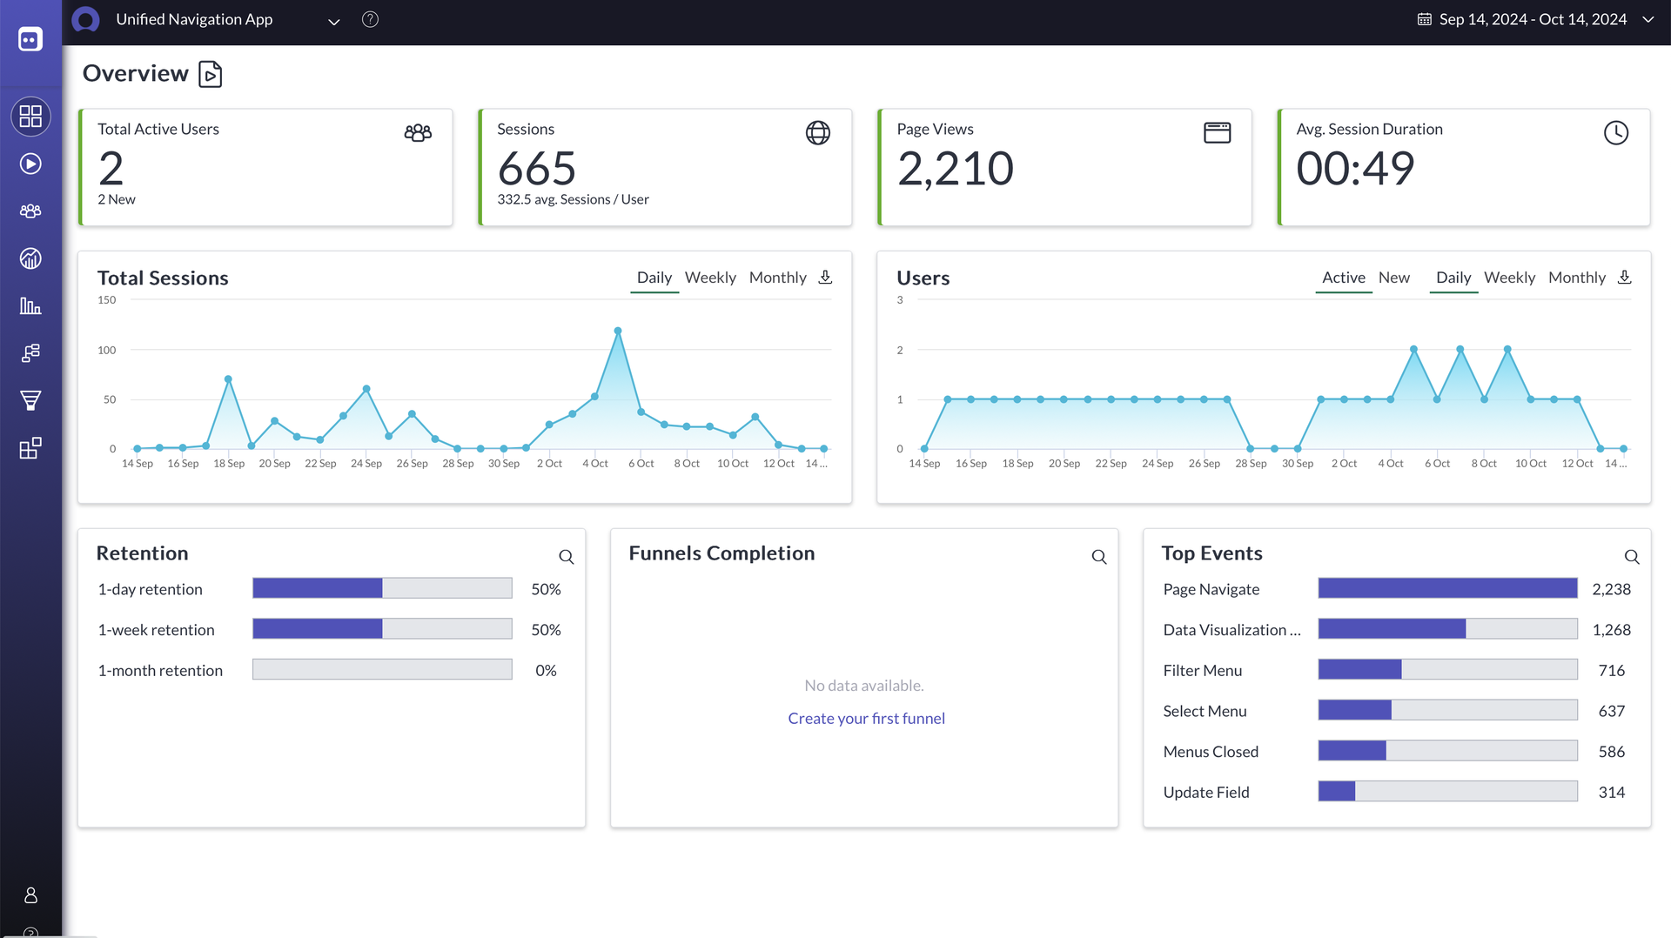
Task: Click the Select Menu event bar
Action: pos(1447,710)
